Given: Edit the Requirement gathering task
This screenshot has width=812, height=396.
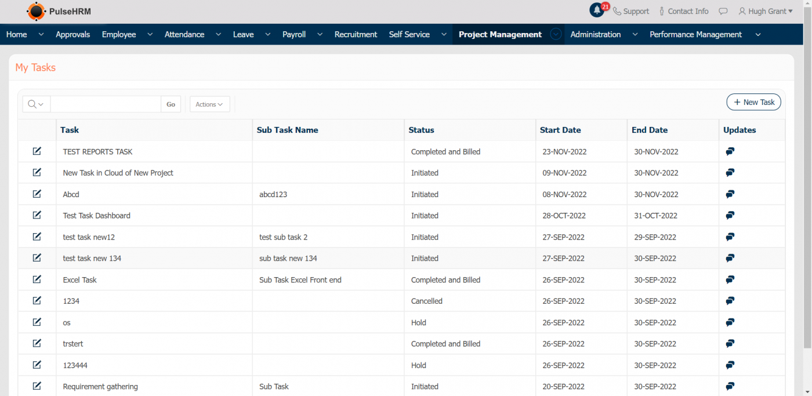Looking at the screenshot, I should point(37,386).
